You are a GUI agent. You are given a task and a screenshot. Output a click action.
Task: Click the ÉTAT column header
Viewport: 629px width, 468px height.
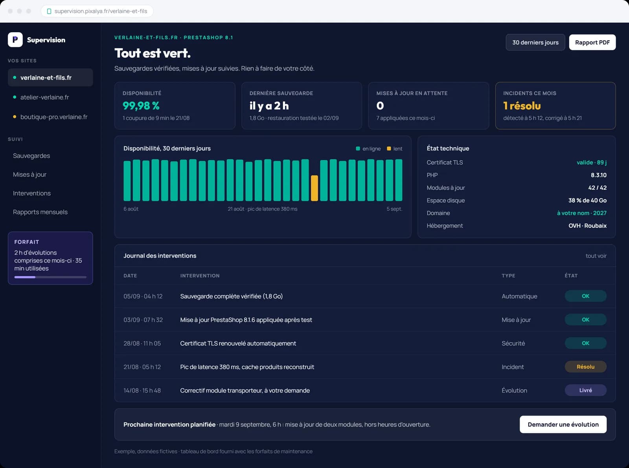click(571, 276)
